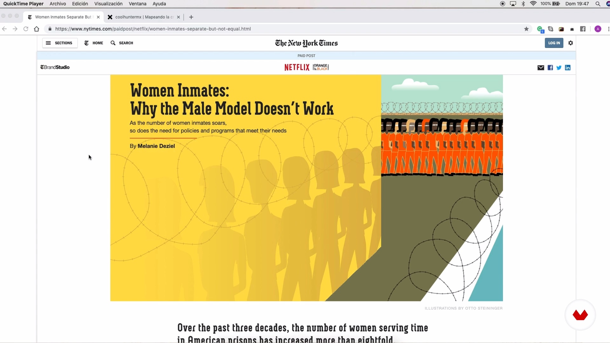Click the red floating badge button
Image resolution: width=610 pixels, height=343 pixels.
point(580,315)
